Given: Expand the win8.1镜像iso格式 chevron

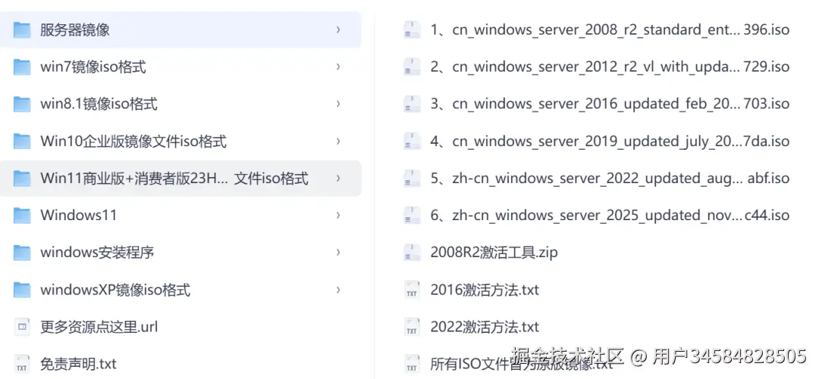Looking at the screenshot, I should tap(338, 104).
